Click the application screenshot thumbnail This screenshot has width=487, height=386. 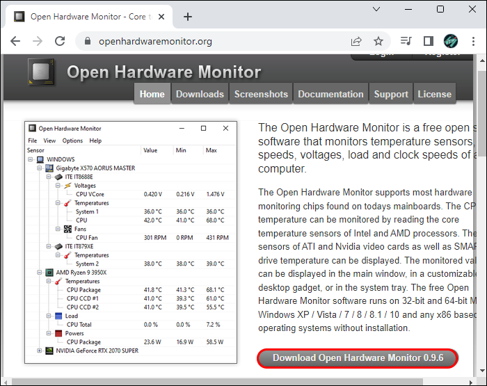[131, 242]
